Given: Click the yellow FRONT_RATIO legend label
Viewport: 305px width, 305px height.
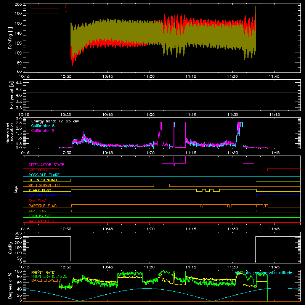Looking at the screenshot, I should (43, 273).
